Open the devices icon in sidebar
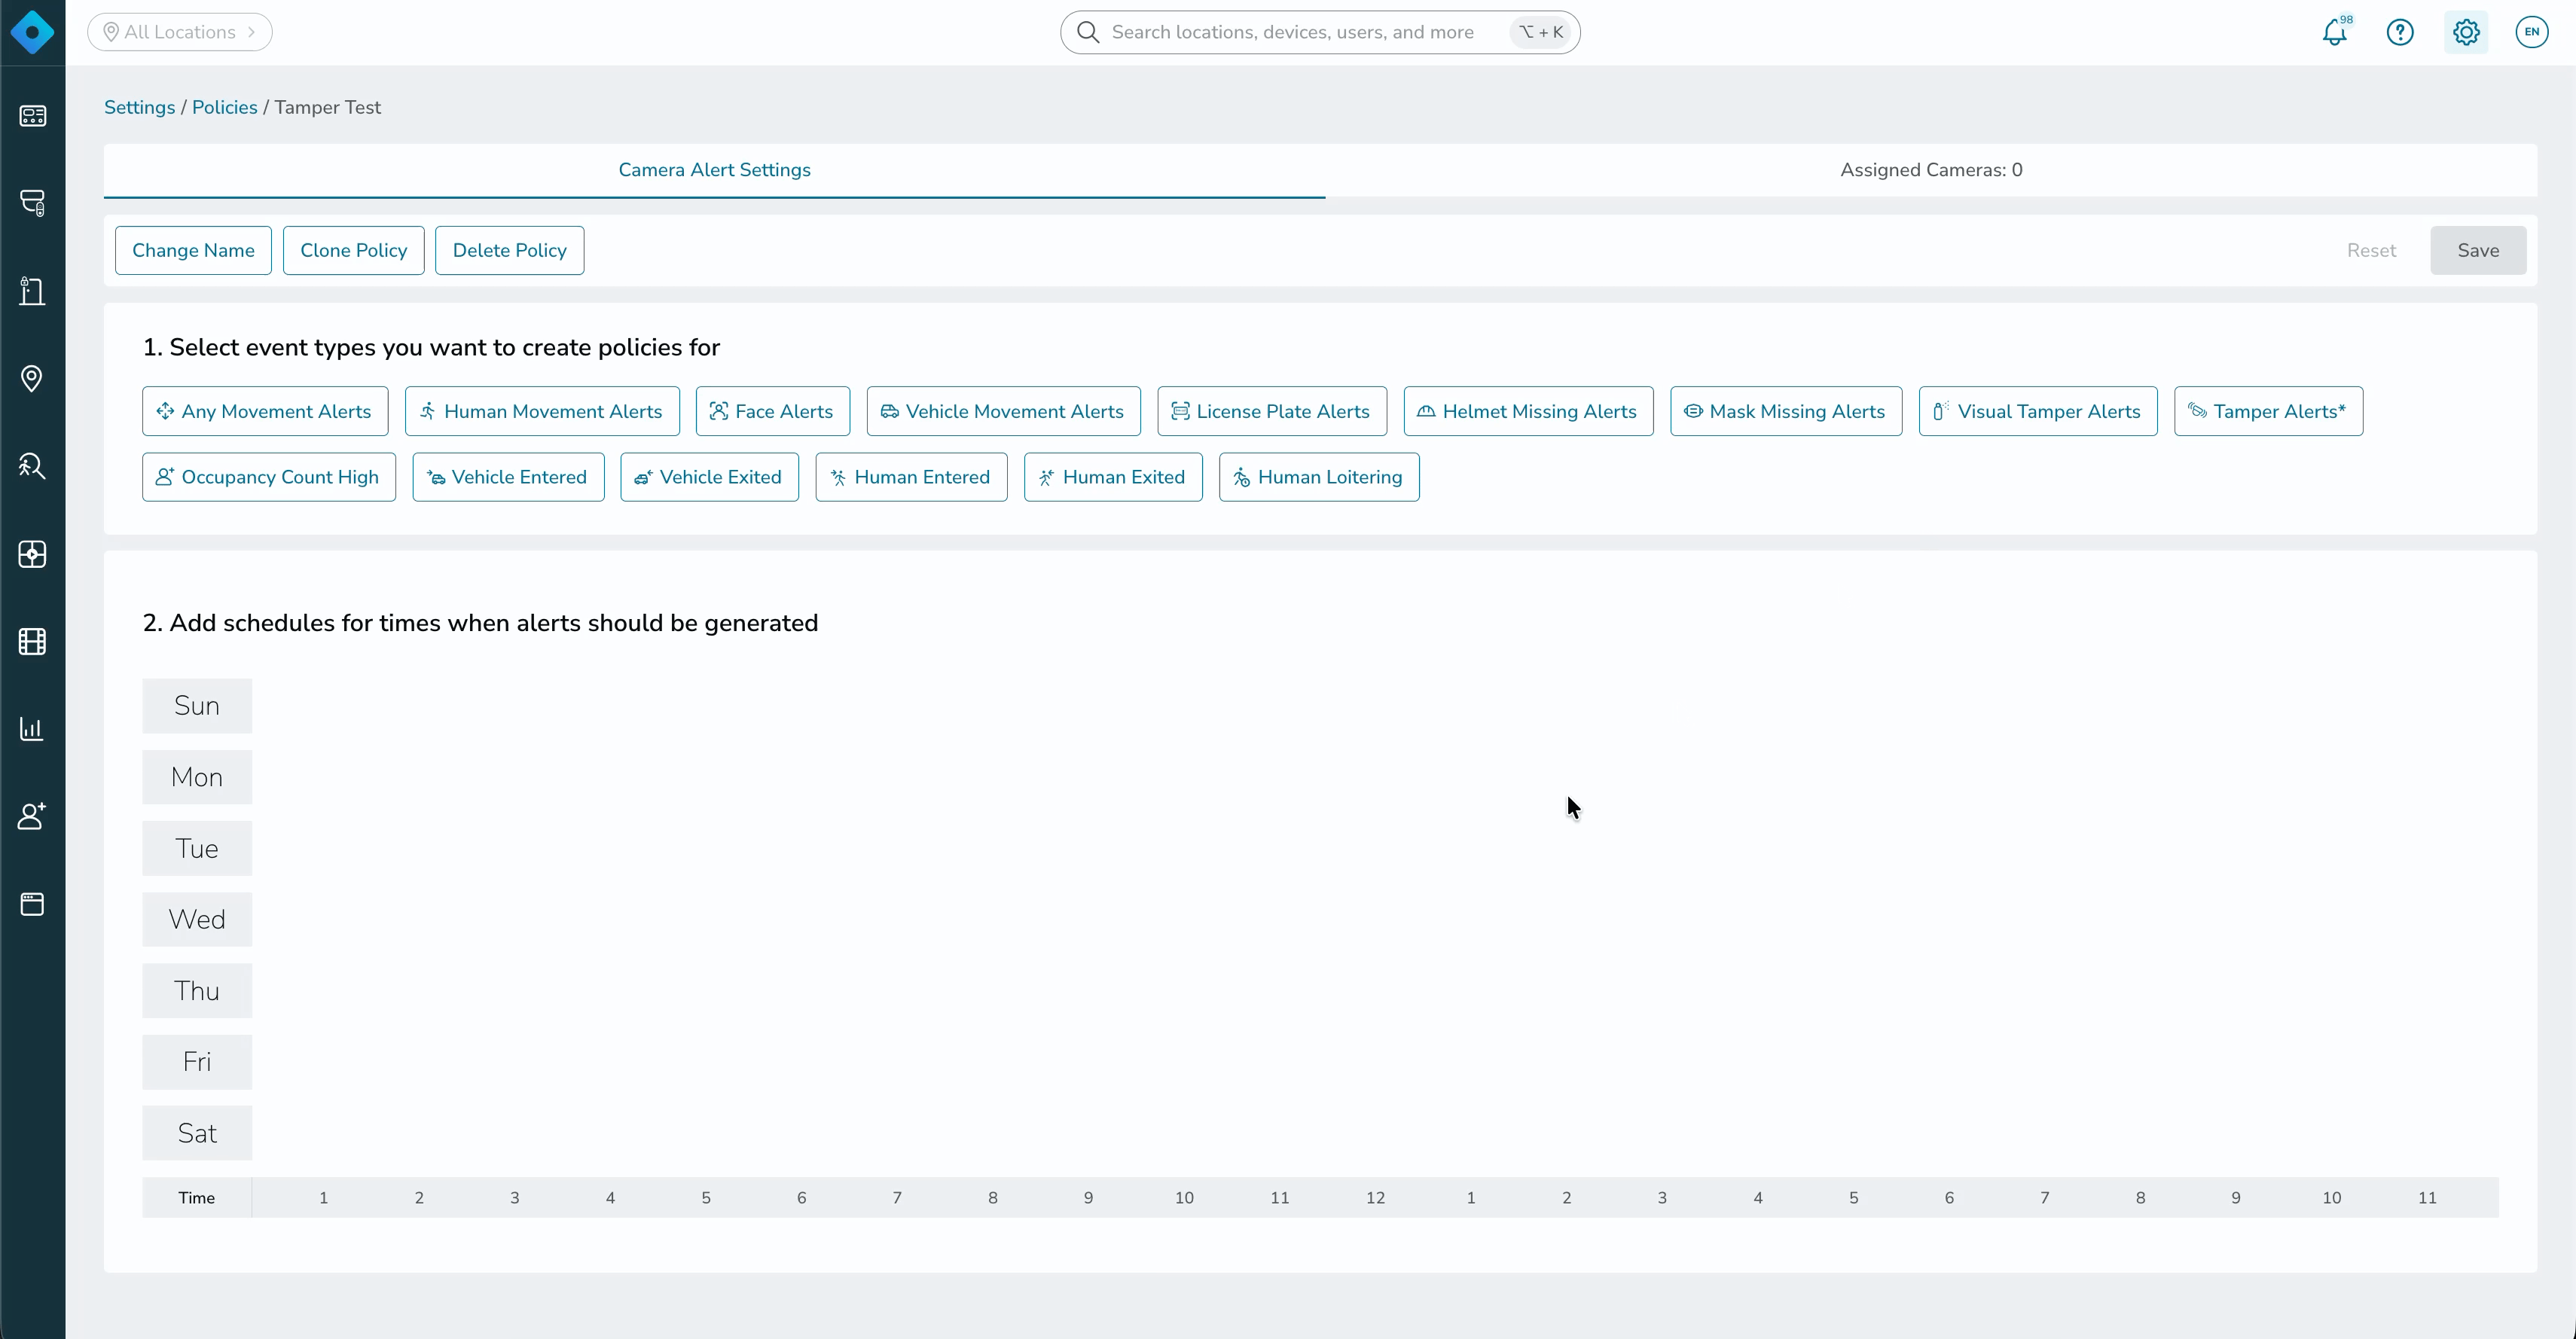 coord(32,203)
